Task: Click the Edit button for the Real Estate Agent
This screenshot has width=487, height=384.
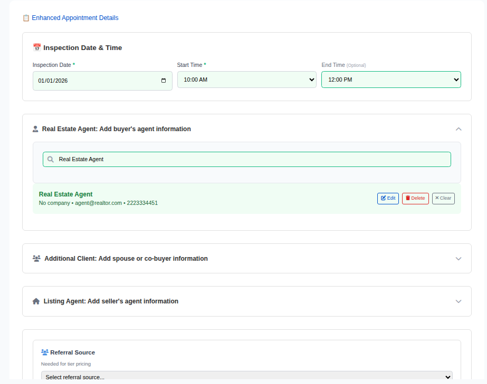Action: click(388, 198)
